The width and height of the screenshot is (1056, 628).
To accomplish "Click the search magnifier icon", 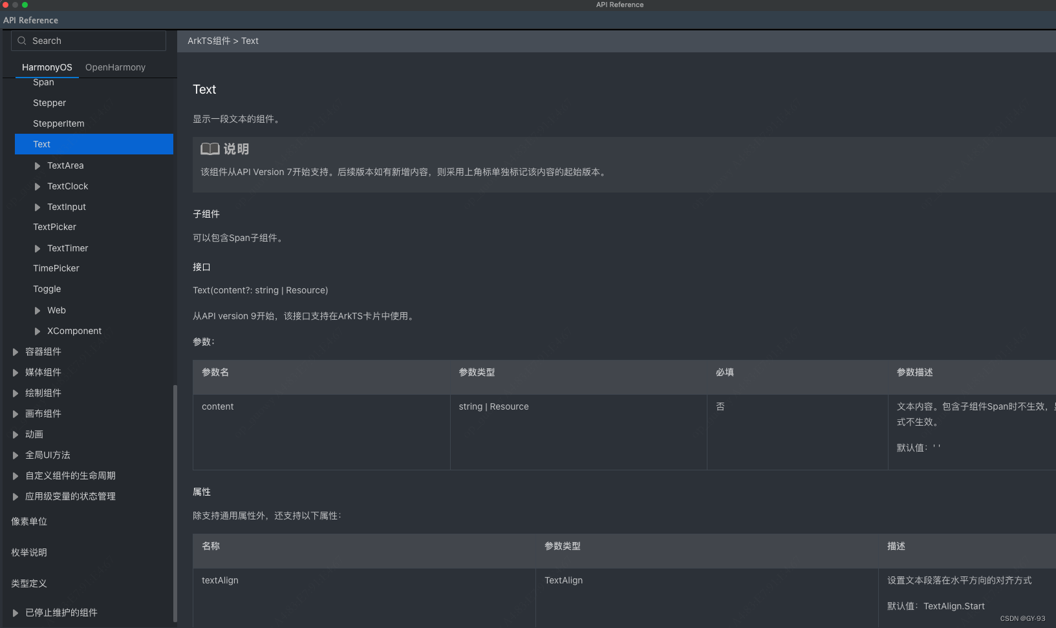I will tap(22, 41).
